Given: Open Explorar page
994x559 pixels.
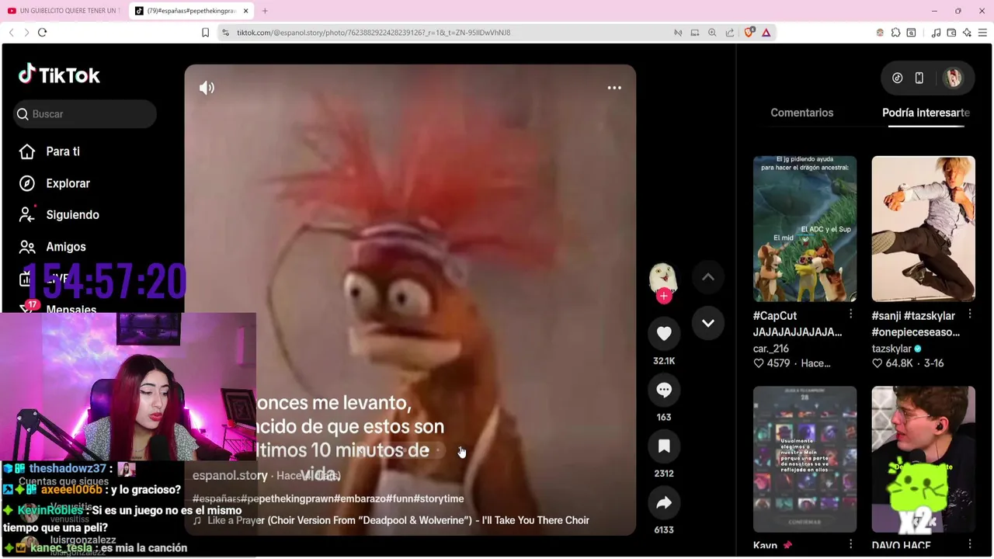Looking at the screenshot, I should point(56,183).
